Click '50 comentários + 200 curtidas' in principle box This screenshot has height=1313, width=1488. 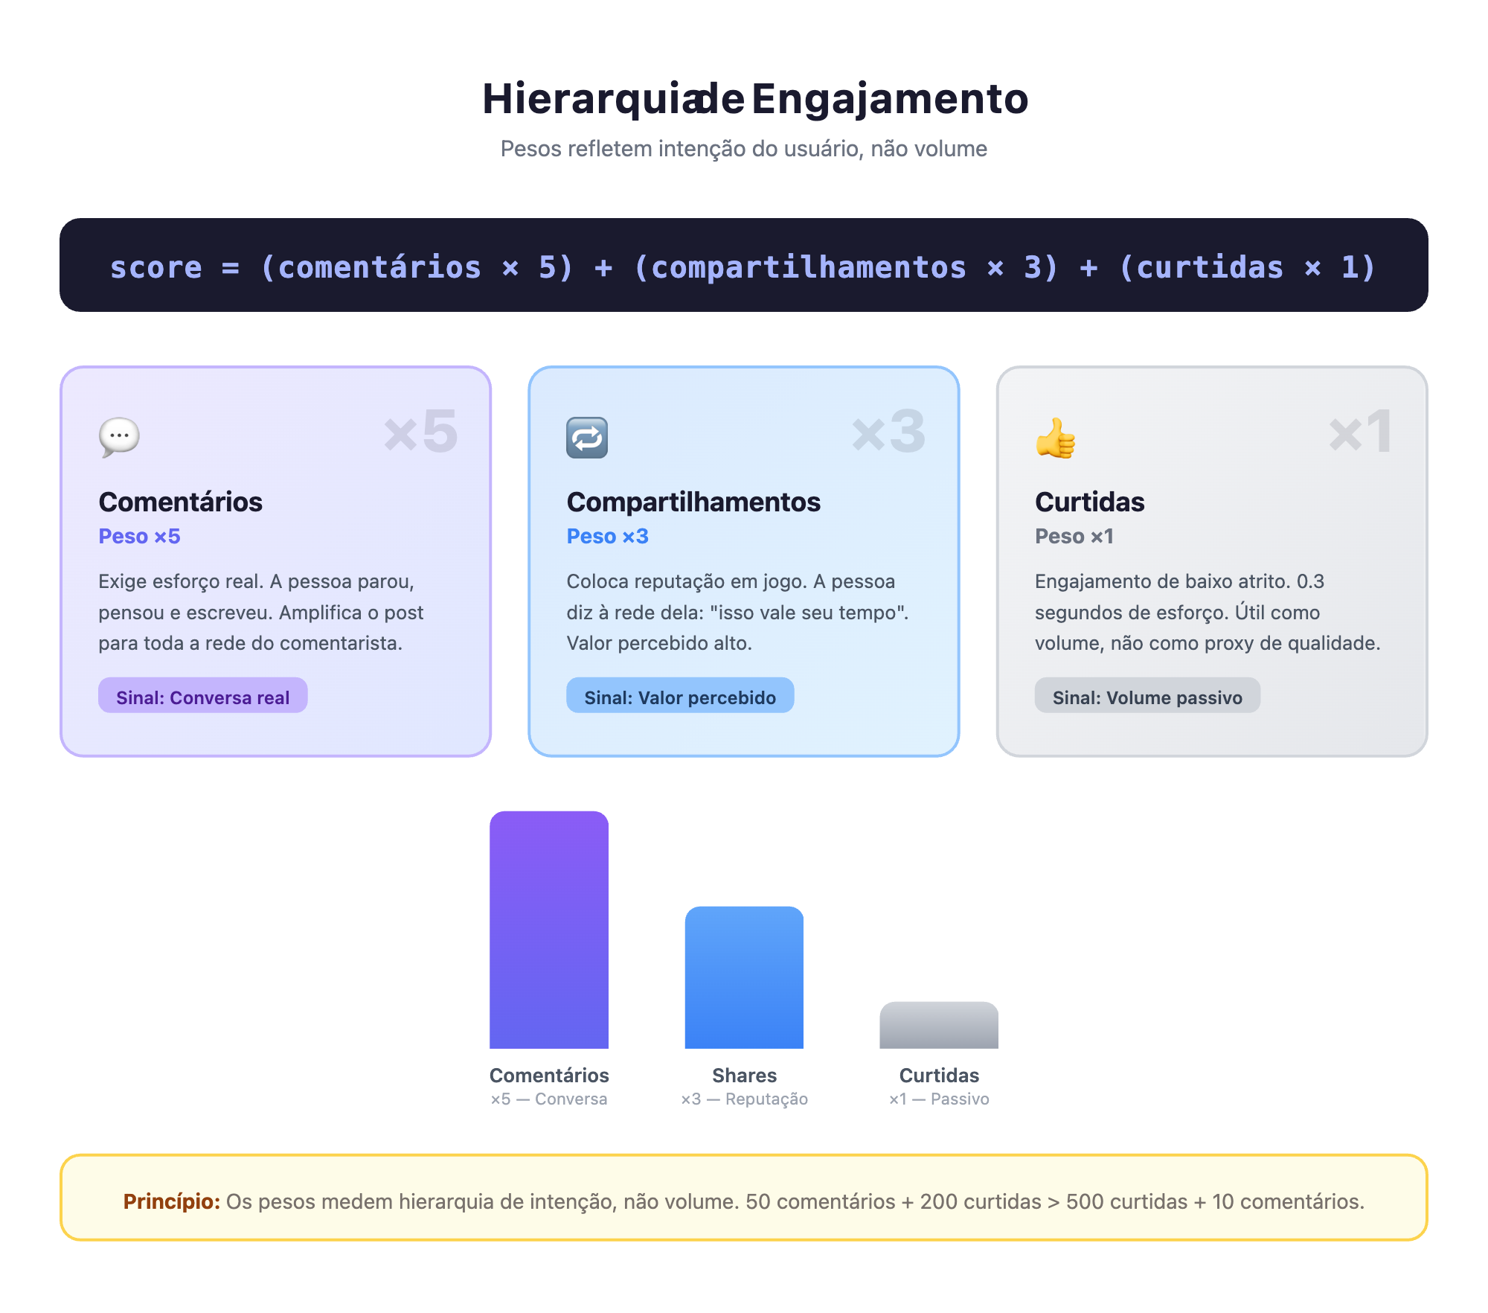[894, 1201]
